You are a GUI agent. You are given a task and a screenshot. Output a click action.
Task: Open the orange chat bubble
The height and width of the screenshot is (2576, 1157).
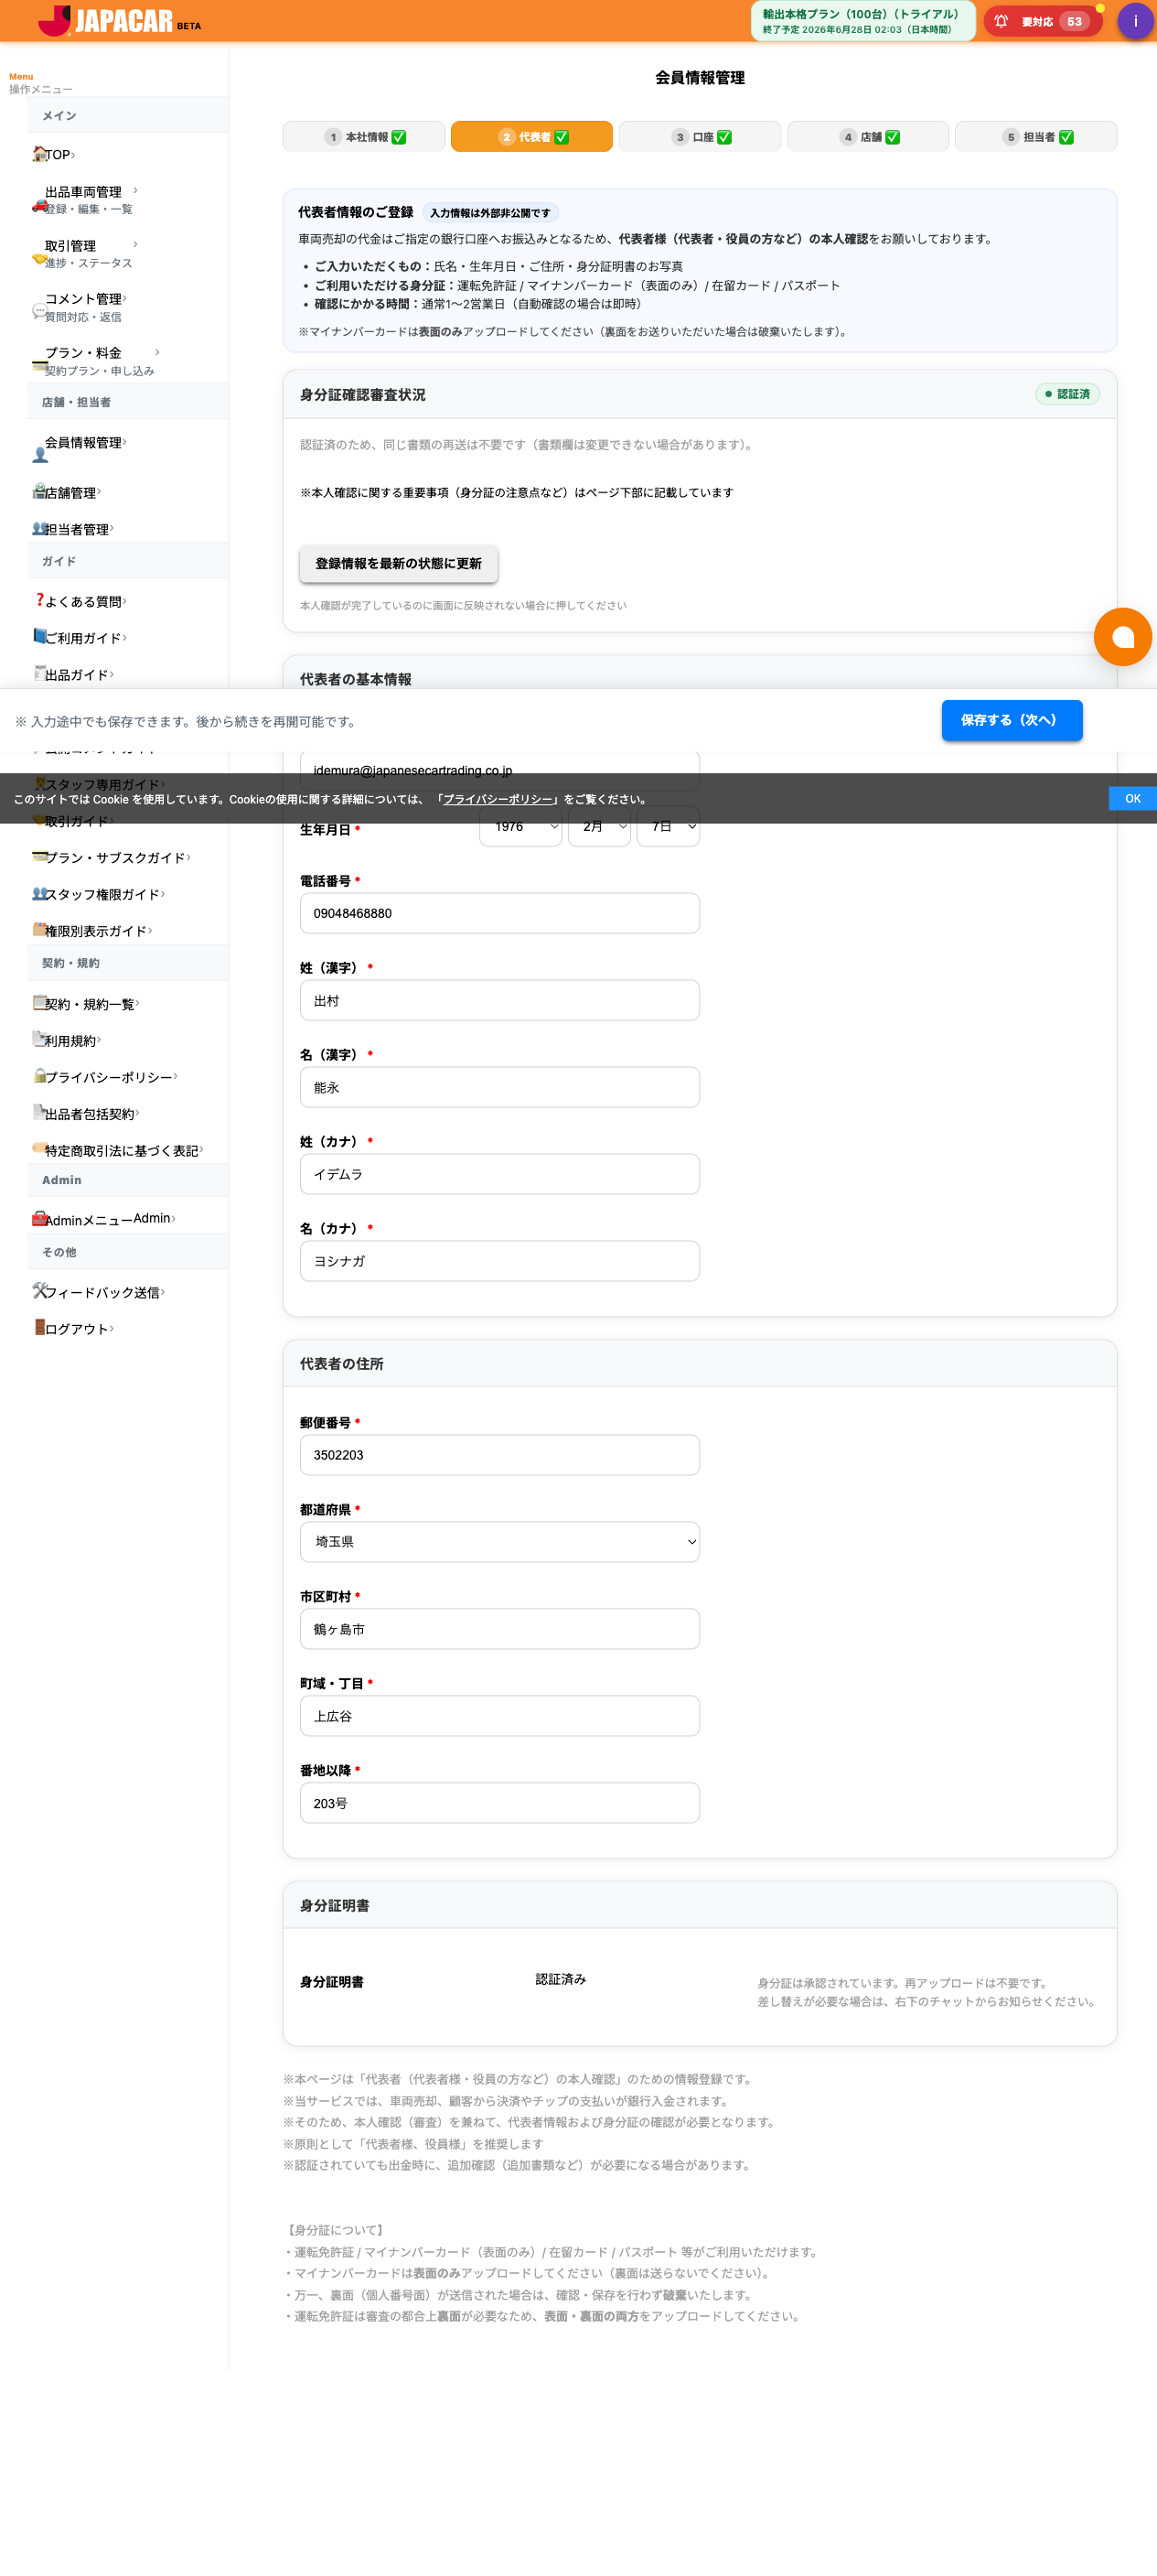coord(1123,637)
